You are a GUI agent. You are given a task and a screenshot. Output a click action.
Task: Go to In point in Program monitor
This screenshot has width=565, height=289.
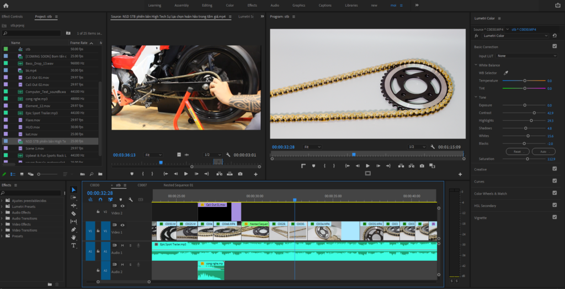[347, 166]
